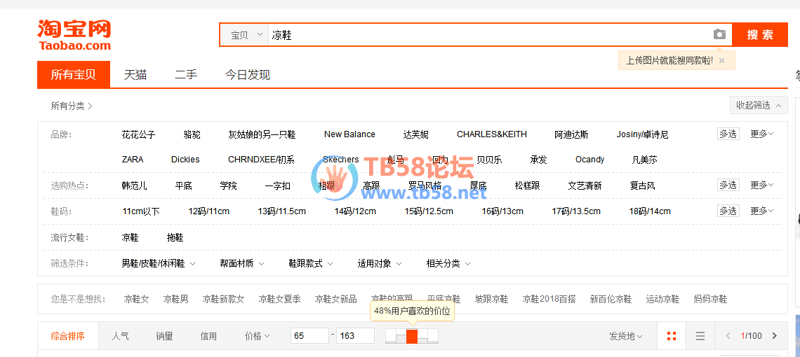Open the 价格 sort dropdown
Image resolution: width=800 pixels, height=357 pixels.
(x=257, y=336)
